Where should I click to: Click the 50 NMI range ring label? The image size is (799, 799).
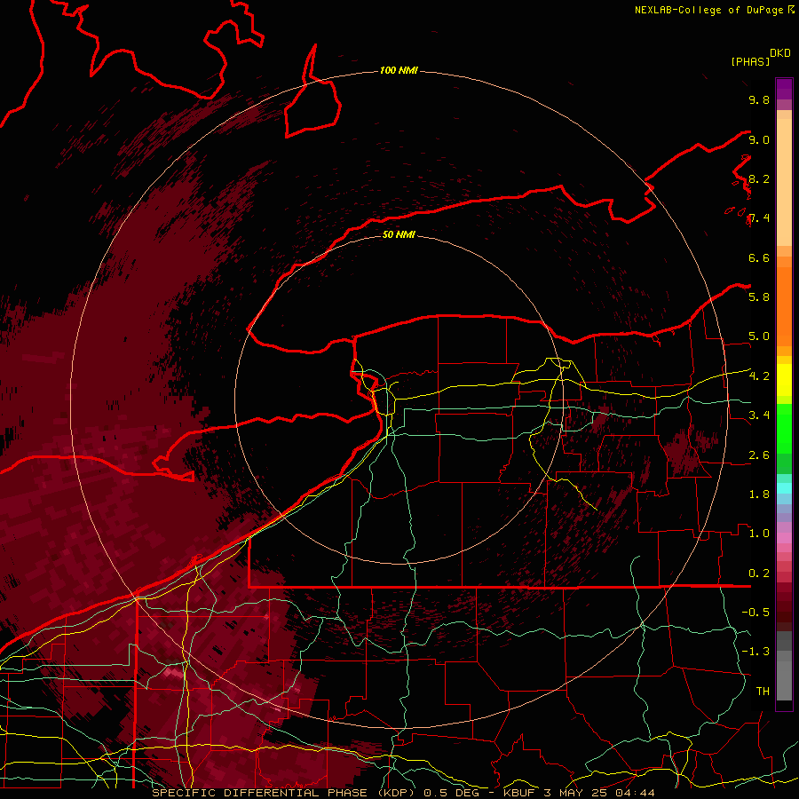(399, 234)
